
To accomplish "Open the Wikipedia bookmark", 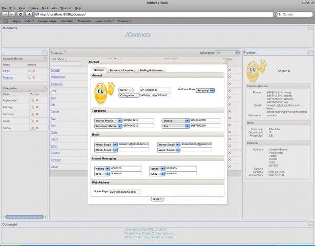I will coord(84,21).
